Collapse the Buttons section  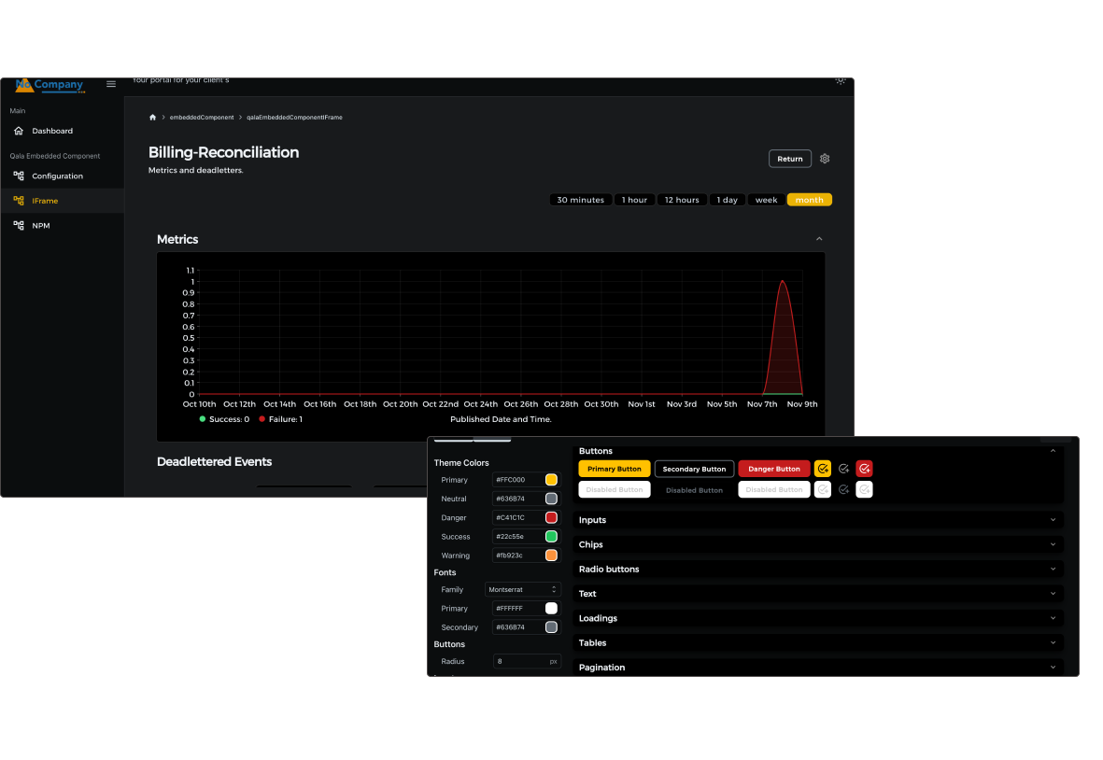(x=1054, y=451)
